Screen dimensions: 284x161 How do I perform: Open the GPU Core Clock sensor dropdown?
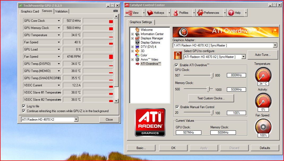[x=59, y=21]
